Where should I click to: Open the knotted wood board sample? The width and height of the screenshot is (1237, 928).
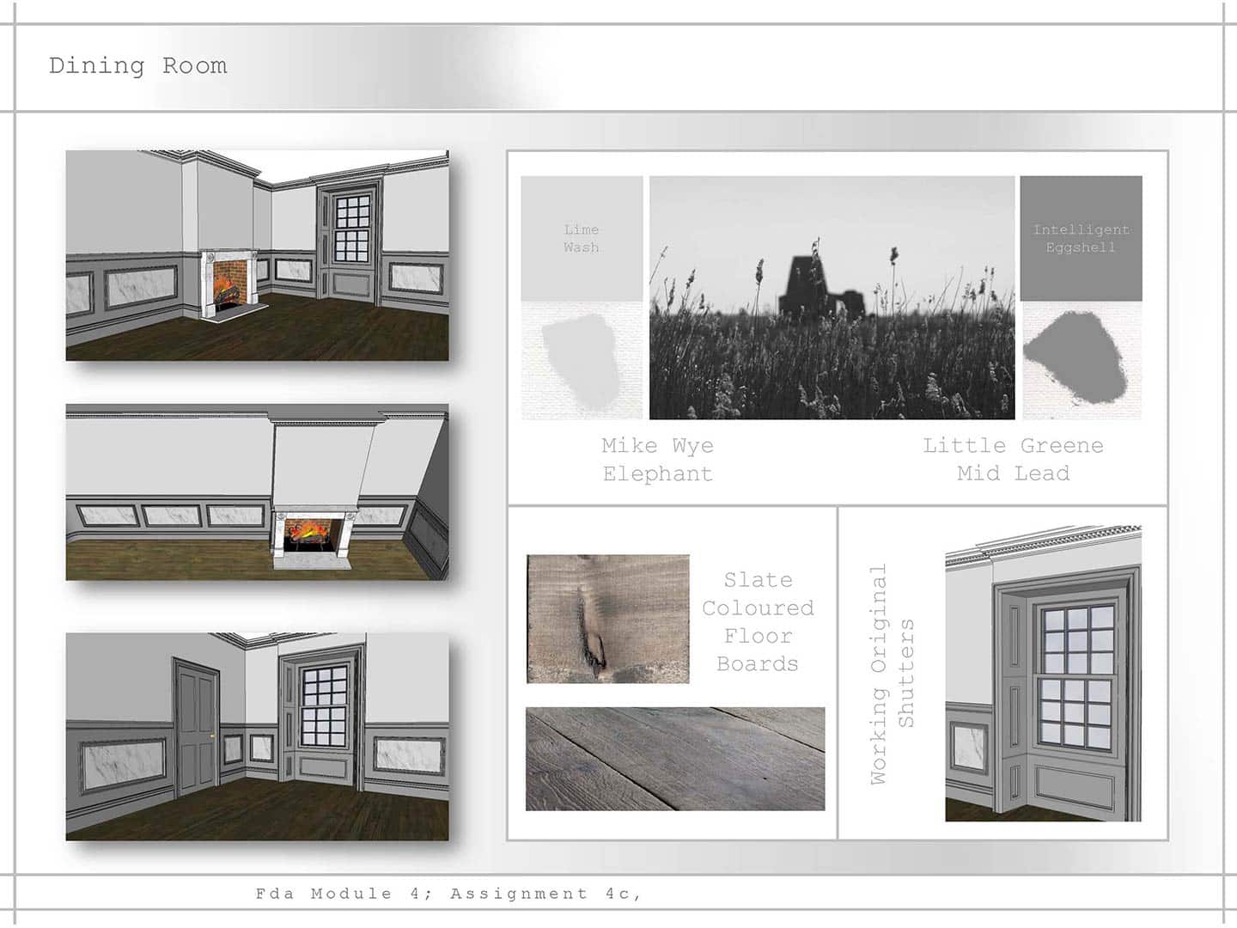607,619
